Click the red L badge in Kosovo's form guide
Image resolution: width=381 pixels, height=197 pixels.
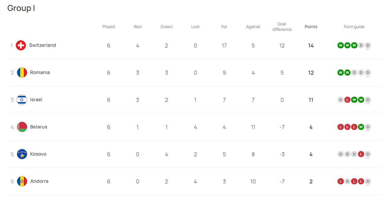[x=361, y=154]
